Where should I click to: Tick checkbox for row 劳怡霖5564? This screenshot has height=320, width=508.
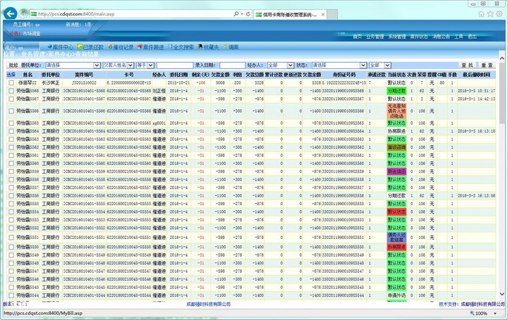[11, 131]
